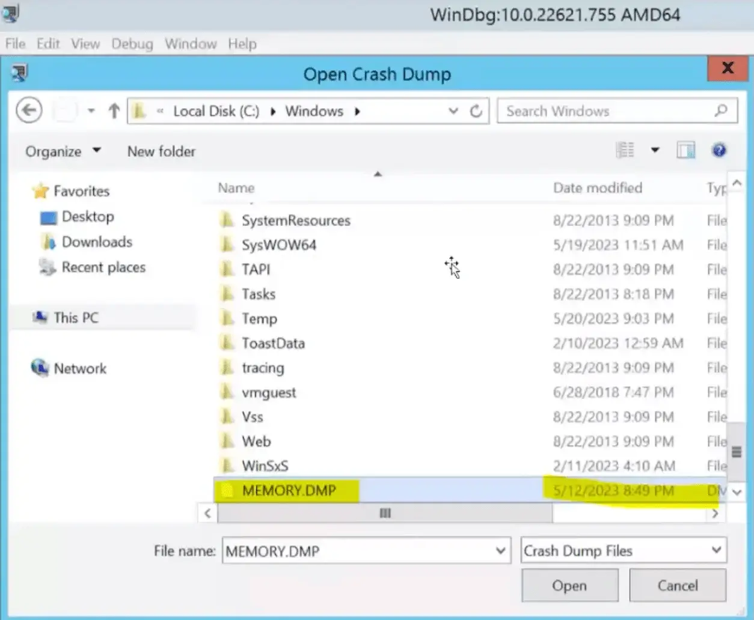This screenshot has height=620, width=754.
Task: Select the WinSxS folder
Action: coord(265,466)
